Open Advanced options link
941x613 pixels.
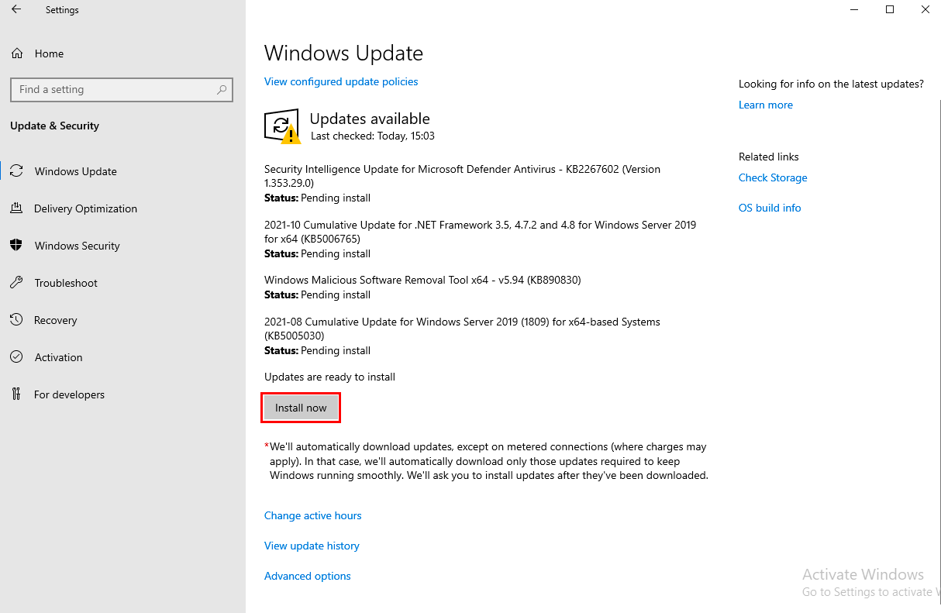coord(308,576)
